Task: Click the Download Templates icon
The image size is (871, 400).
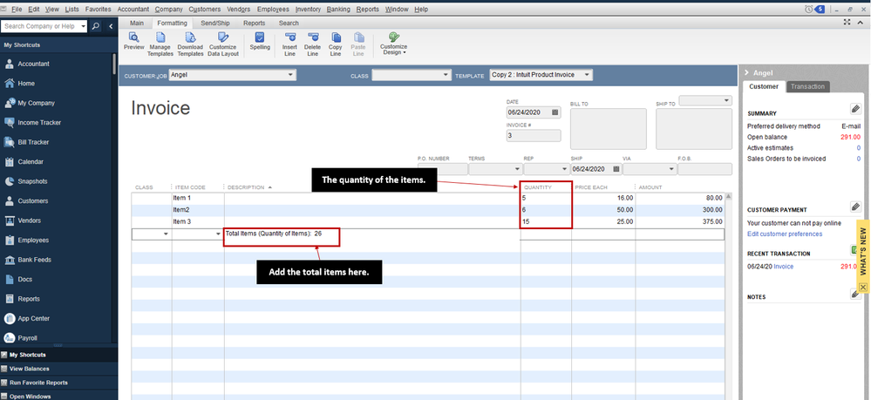Action: (x=190, y=44)
